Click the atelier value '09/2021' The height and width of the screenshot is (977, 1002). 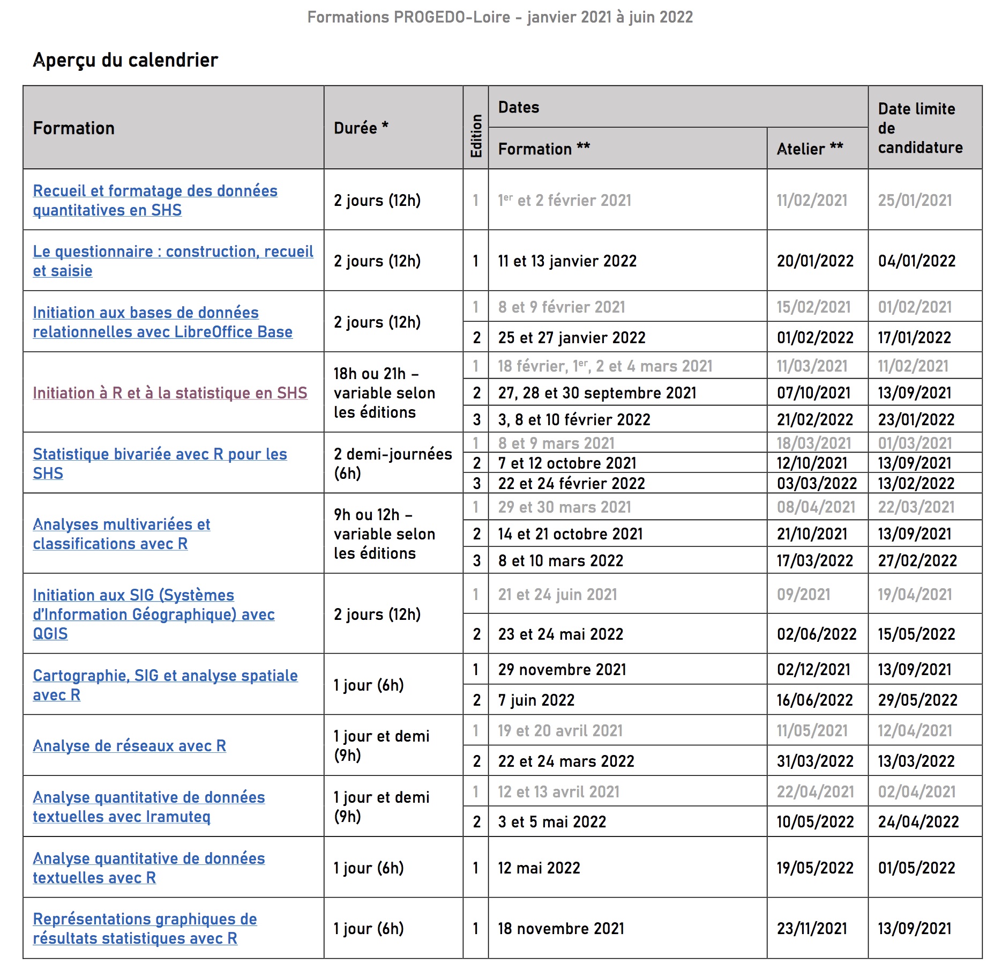803,594
